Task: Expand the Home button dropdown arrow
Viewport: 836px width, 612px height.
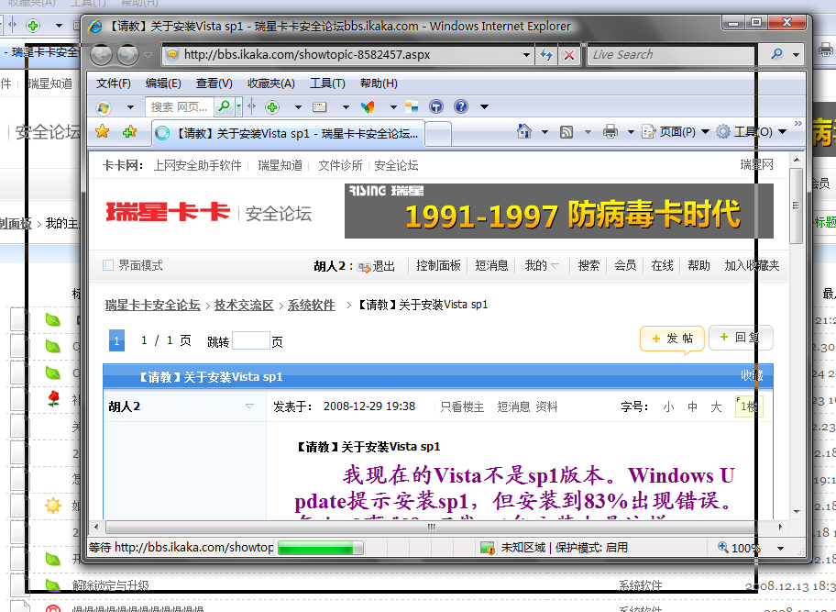Action: pyautogui.click(x=544, y=132)
